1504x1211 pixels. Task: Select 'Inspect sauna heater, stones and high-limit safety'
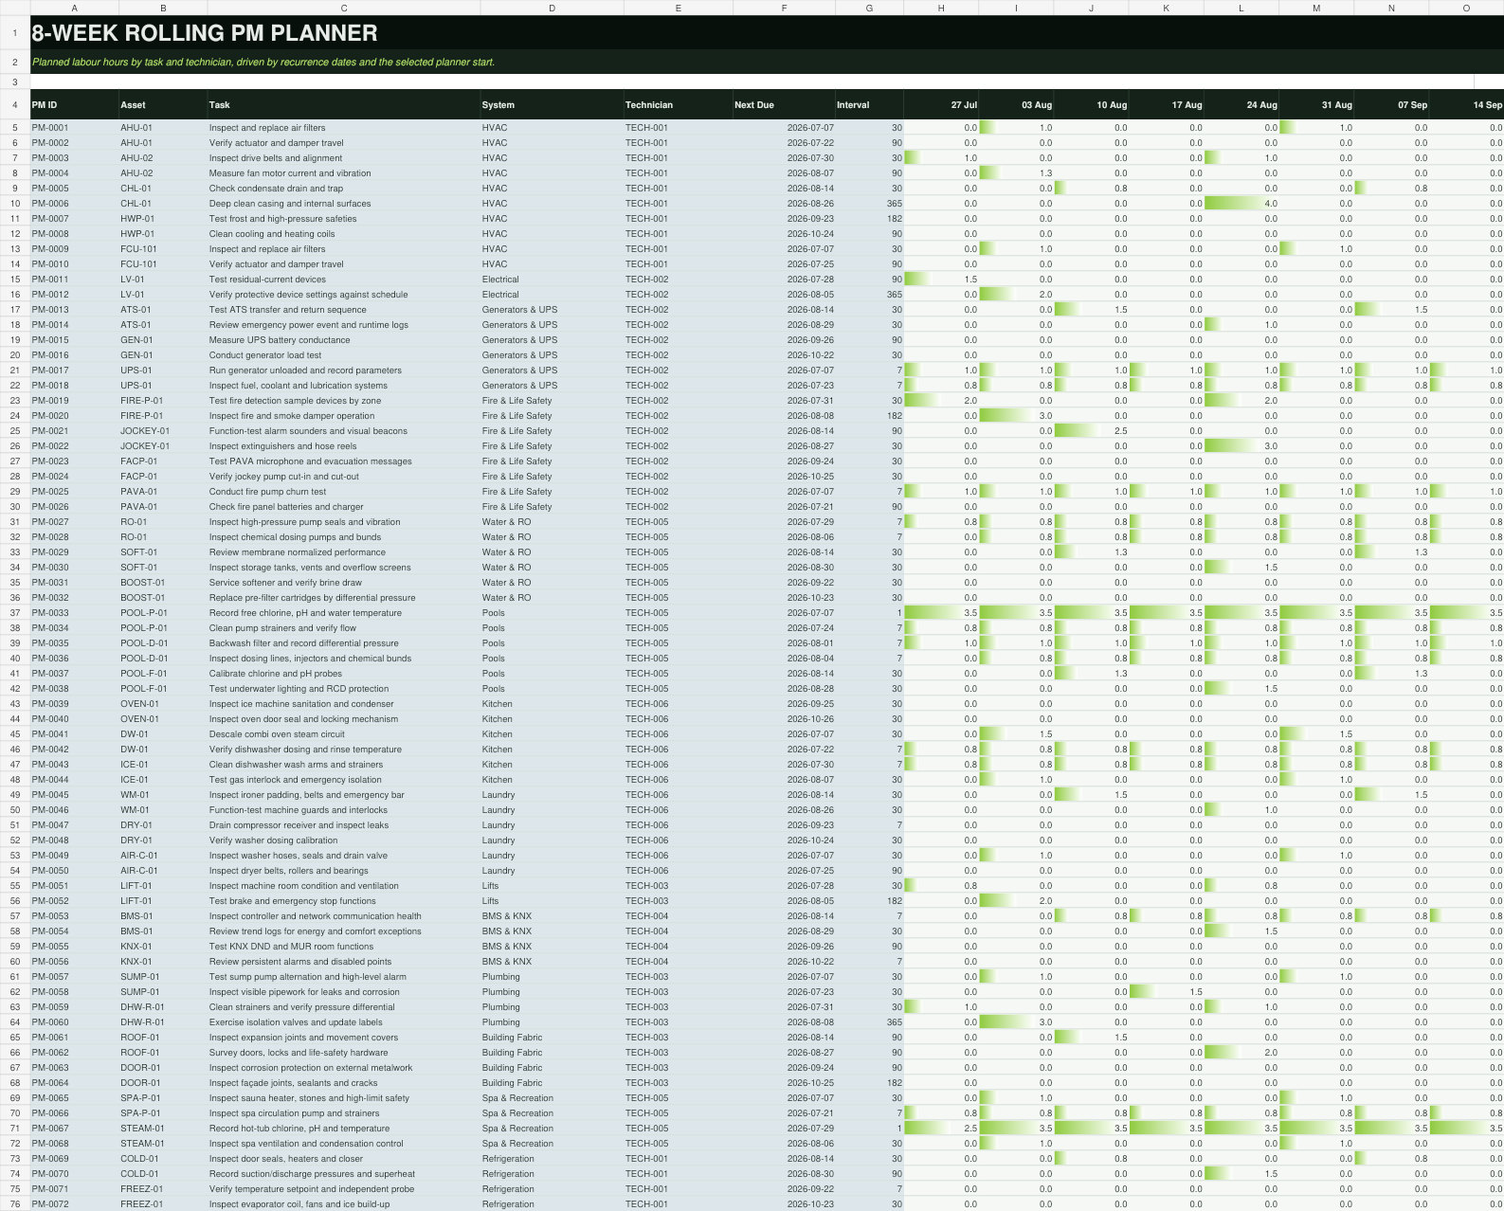[x=344, y=1098]
